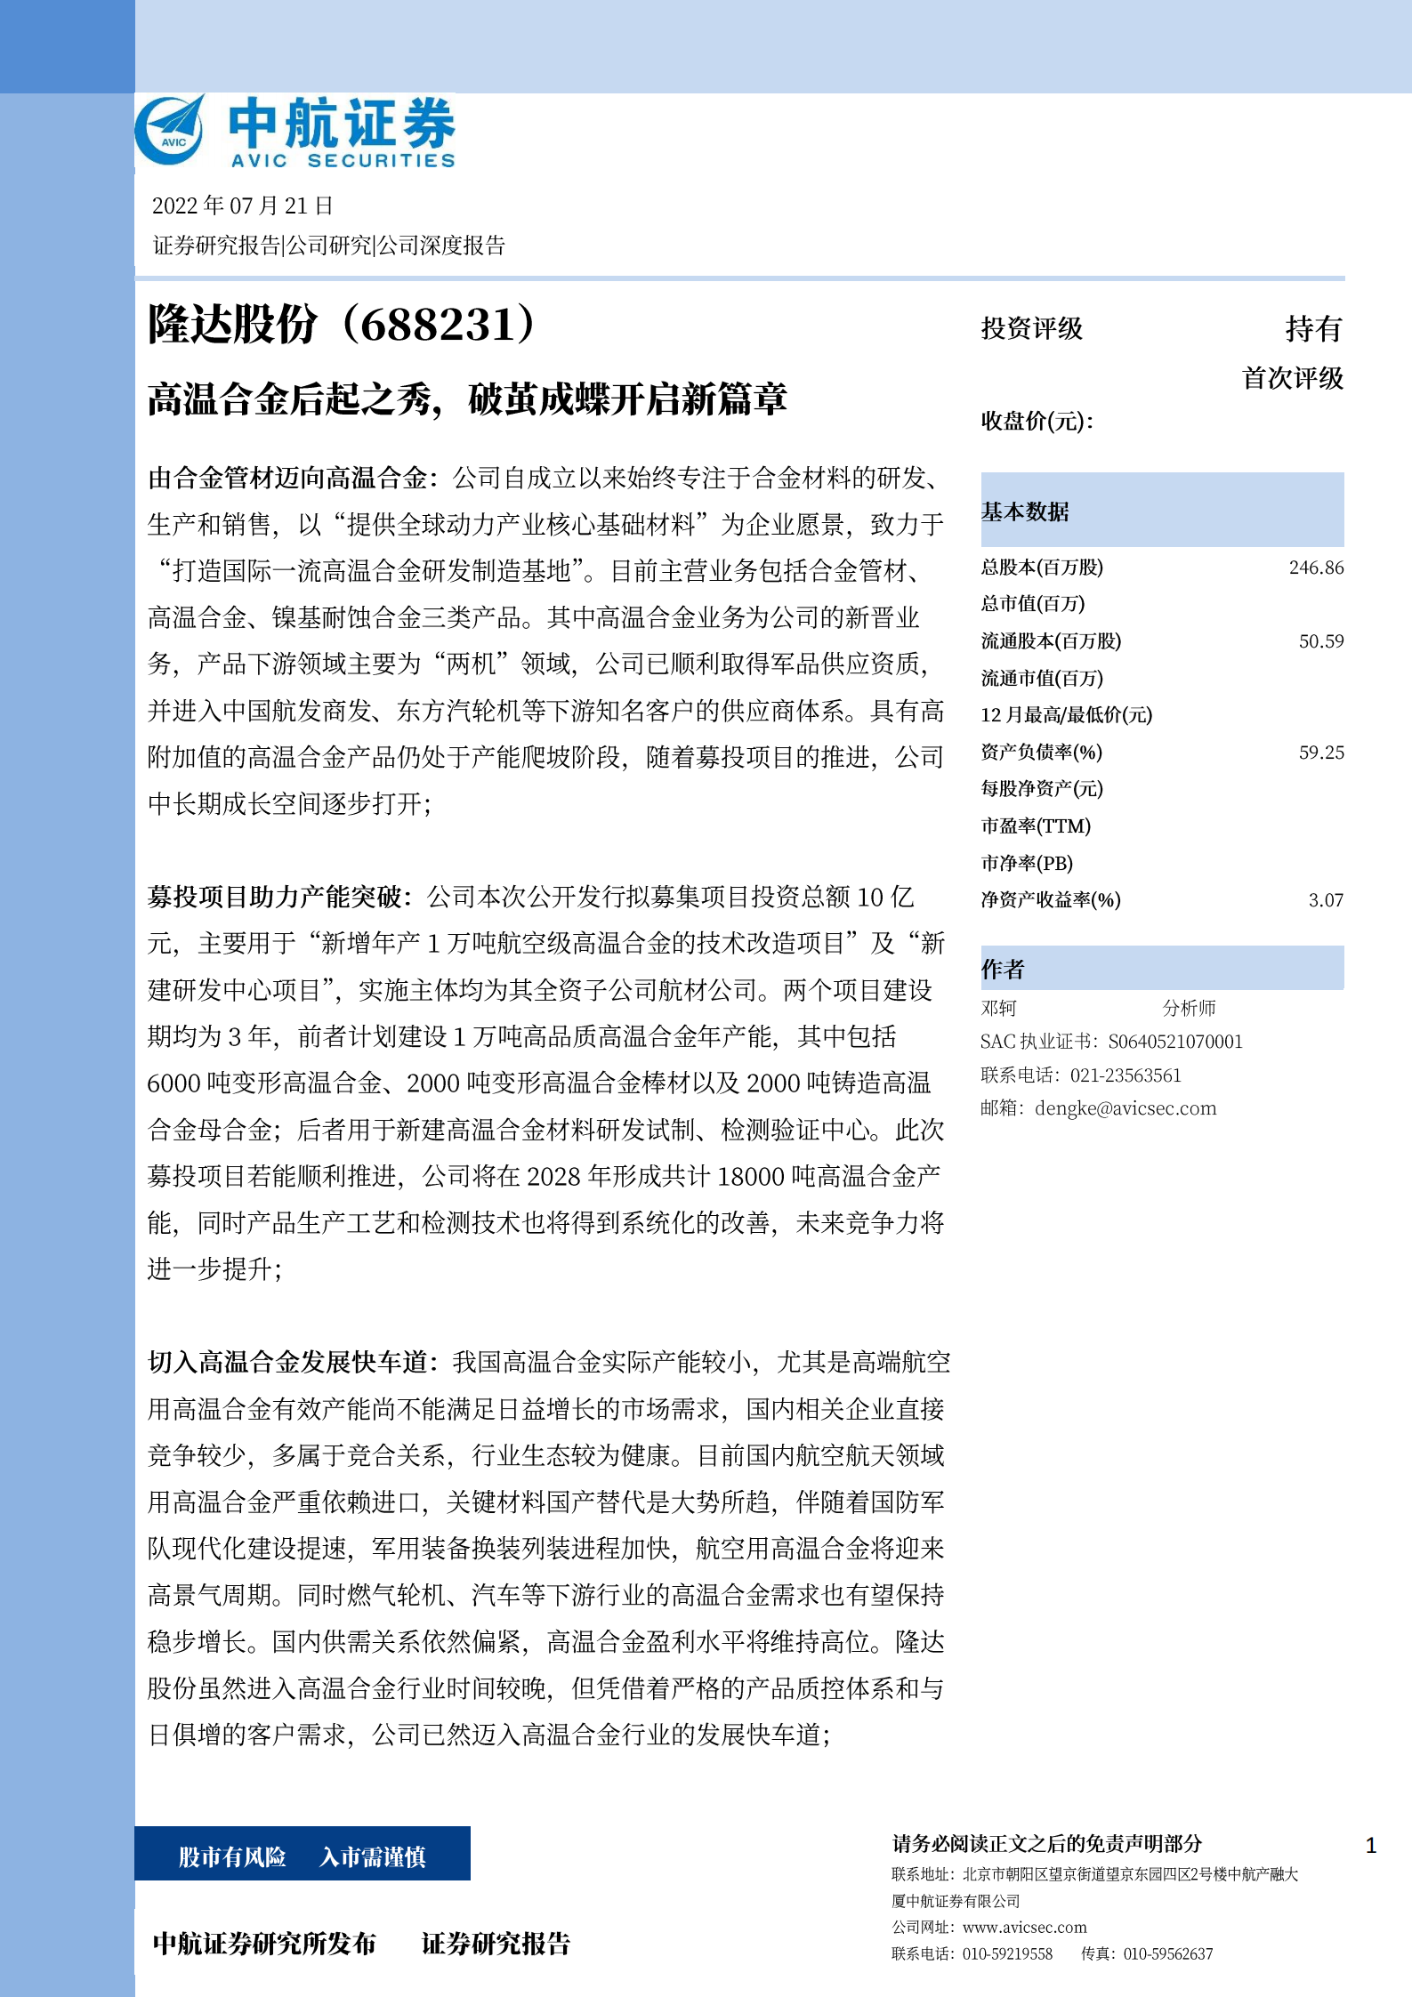
Task: Click the heading '由合金管材迈向高温合金'
Action: tap(287, 479)
